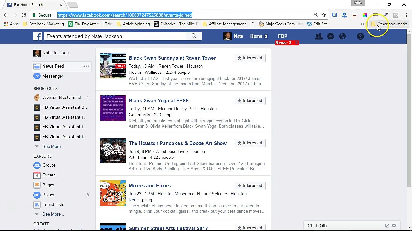Click the Mixers & Elixirs event thumbnail
This screenshot has height=231, width=412.
113,193
